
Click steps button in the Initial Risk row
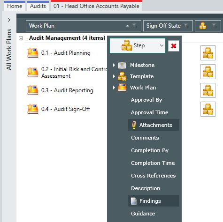[208, 72]
